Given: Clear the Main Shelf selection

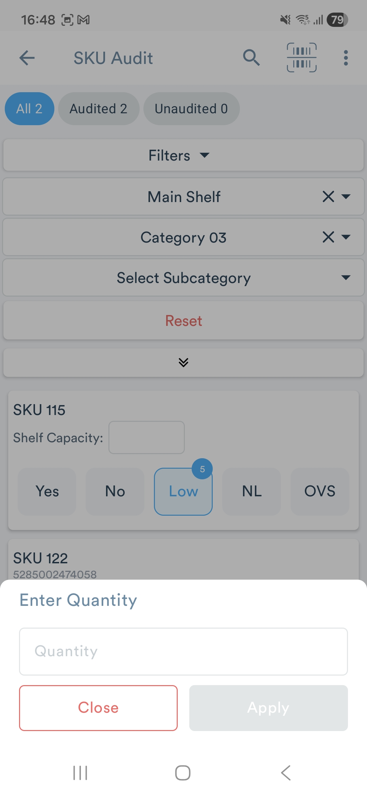Looking at the screenshot, I should [328, 196].
